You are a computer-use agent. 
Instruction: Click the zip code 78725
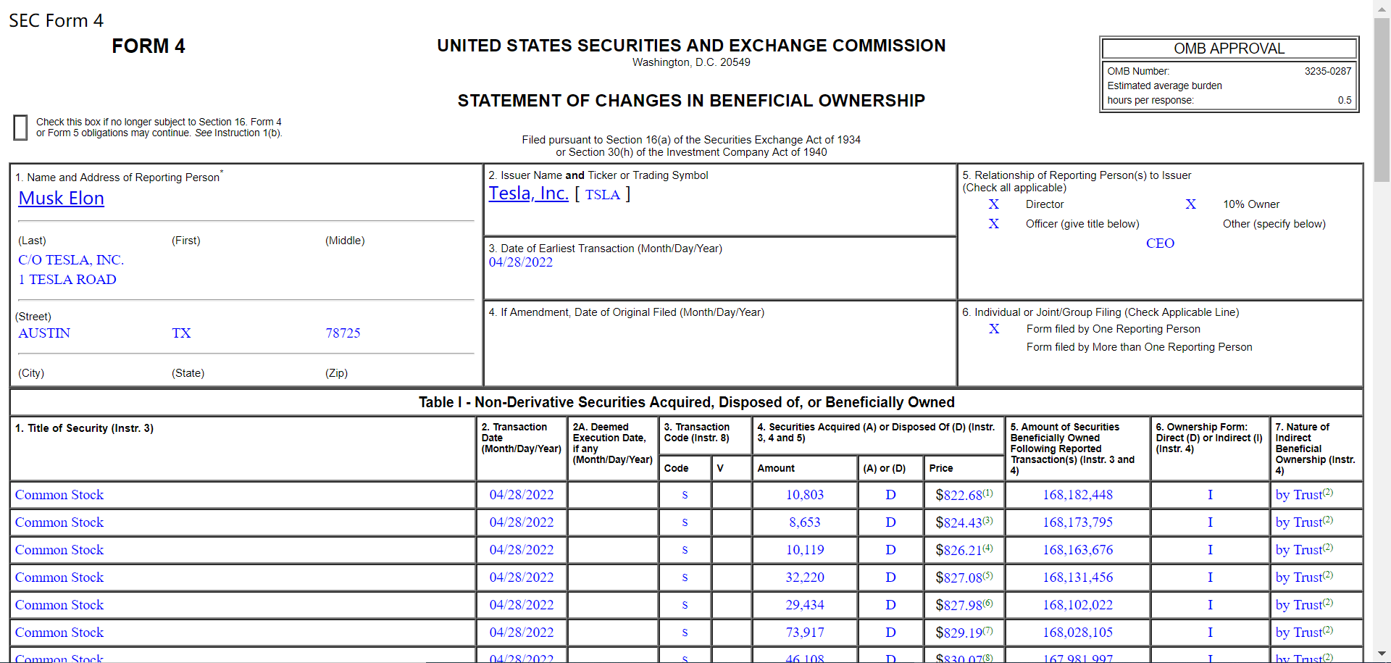point(343,333)
